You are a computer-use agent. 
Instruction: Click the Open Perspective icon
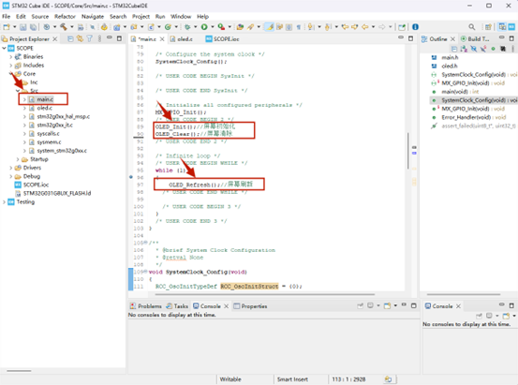click(488, 27)
